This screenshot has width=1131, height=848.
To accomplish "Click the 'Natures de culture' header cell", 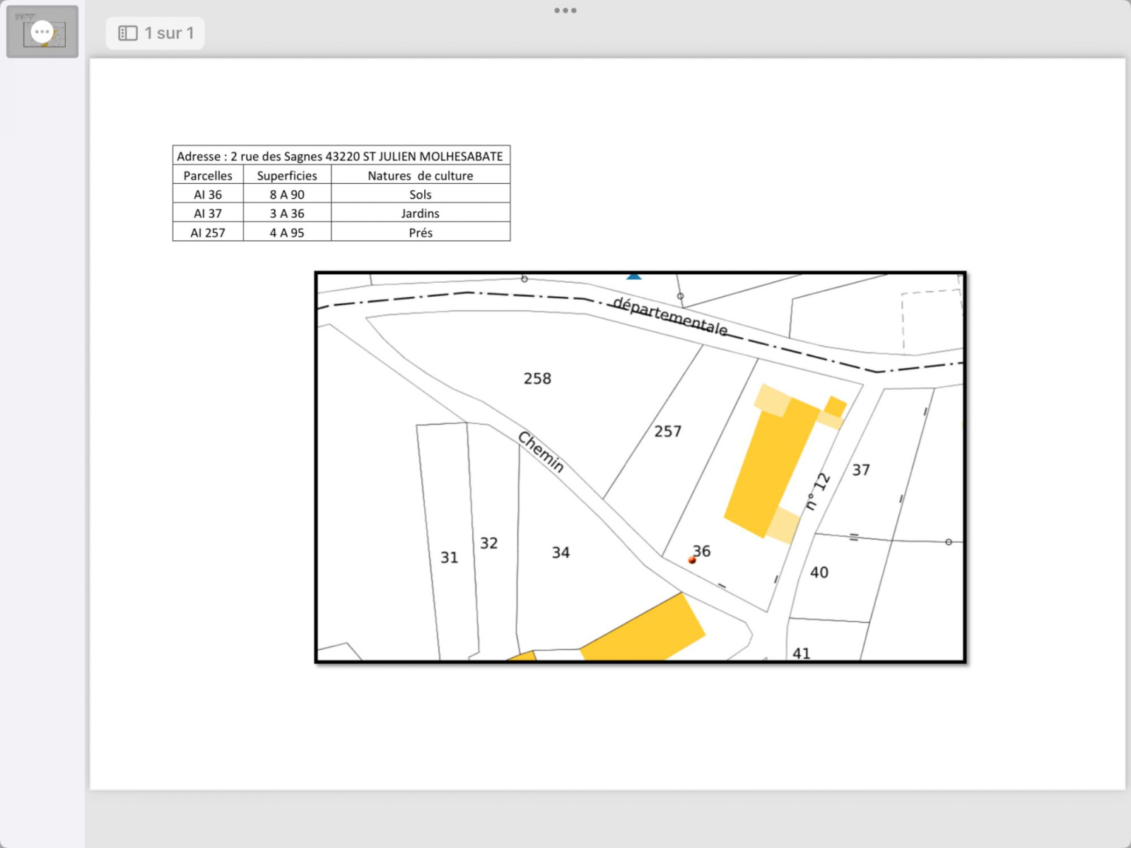I will click(420, 175).
